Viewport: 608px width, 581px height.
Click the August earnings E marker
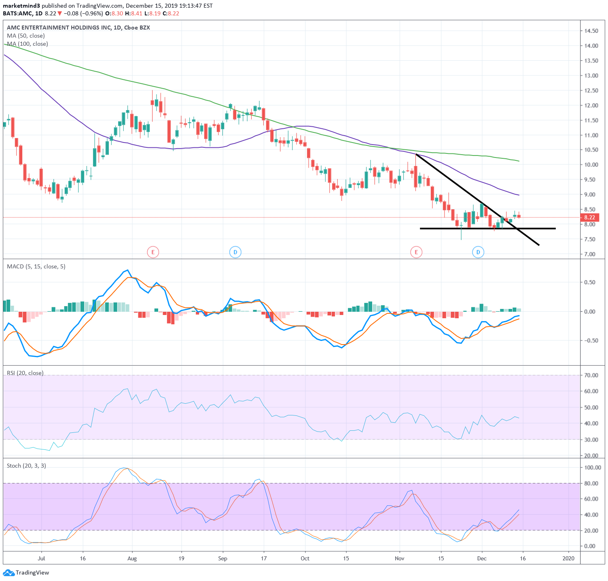[x=153, y=252]
